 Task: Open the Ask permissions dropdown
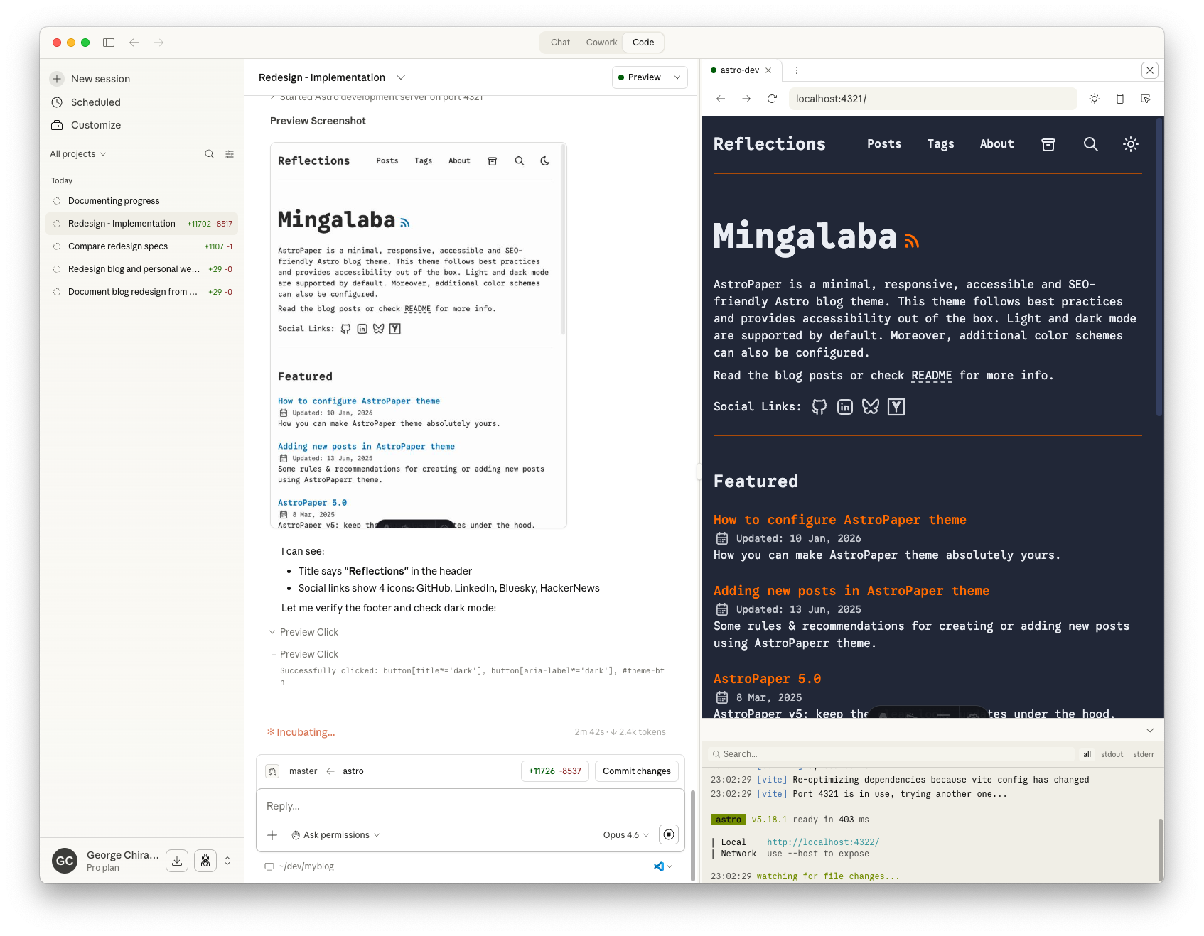tap(335, 834)
